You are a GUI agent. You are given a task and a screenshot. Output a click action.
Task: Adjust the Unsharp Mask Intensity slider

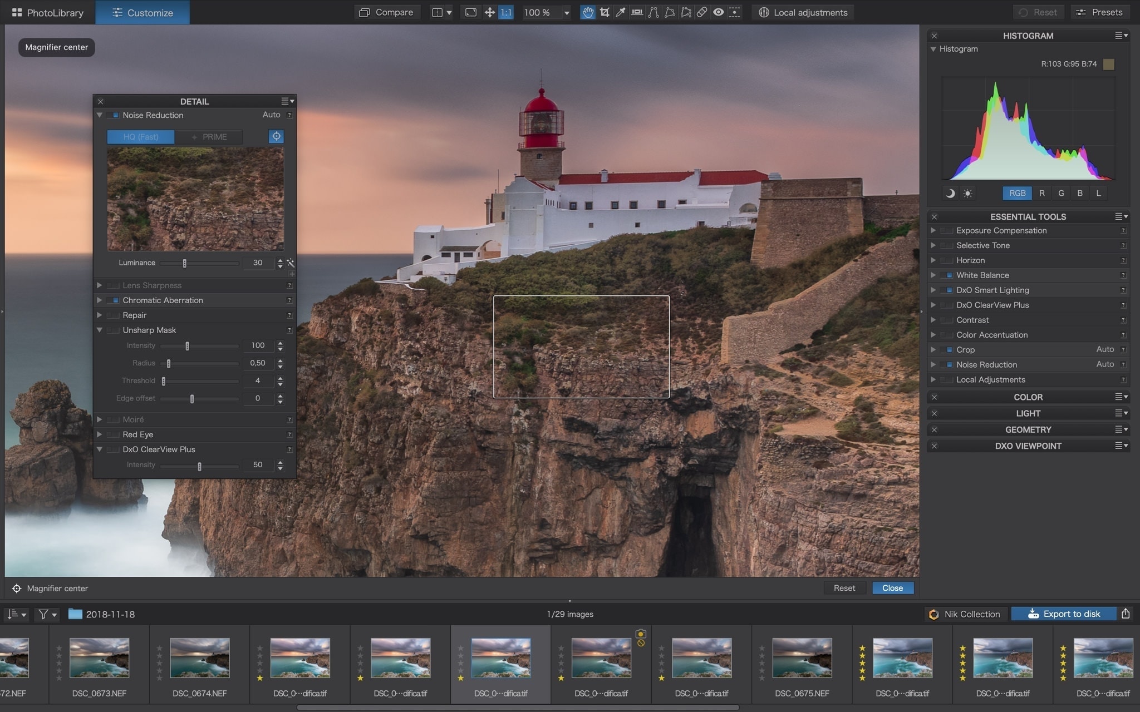click(x=187, y=346)
